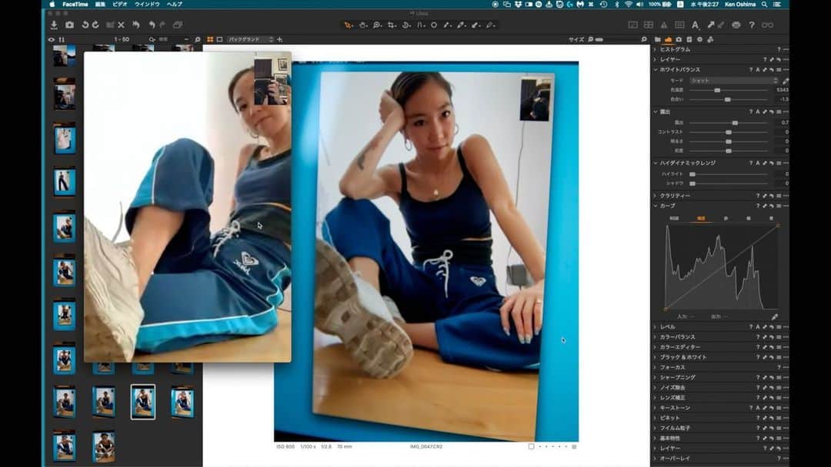Open the ウインドウ menu
The image size is (831, 467).
coord(147,5)
